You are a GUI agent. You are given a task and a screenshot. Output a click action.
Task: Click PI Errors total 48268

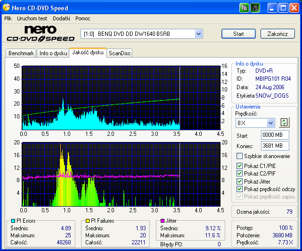[64, 243]
